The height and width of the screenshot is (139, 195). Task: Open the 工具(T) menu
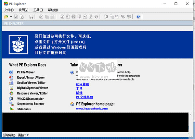[x=38, y=10]
